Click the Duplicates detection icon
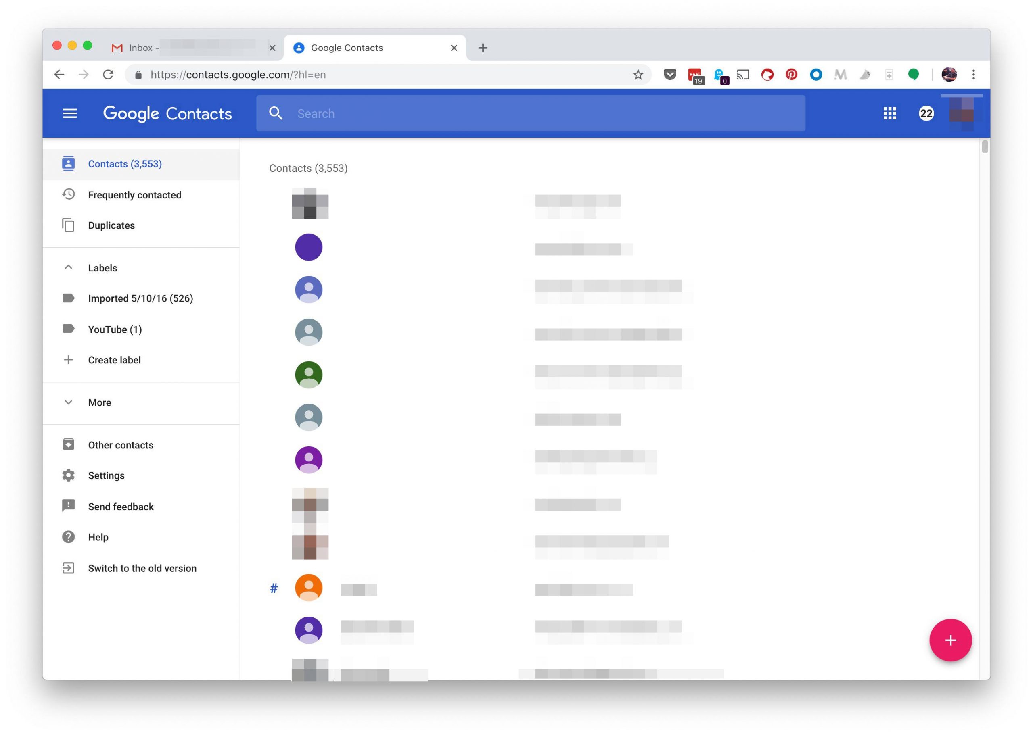This screenshot has height=736, width=1033. click(69, 225)
